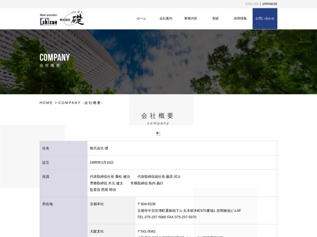Click the Kyoto address line 京都市中京区
This screenshot has width=317, height=237.
pos(189,211)
